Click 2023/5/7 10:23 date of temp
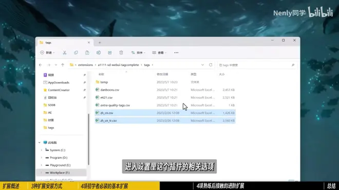 pyautogui.click(x=167, y=82)
